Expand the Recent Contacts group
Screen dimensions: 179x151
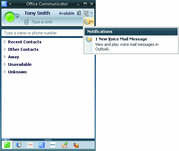pyautogui.click(x=5, y=42)
